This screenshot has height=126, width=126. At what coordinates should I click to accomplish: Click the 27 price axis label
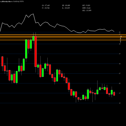point(120,74)
